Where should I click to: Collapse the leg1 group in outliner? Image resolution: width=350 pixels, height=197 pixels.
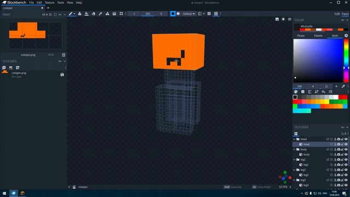(294, 160)
